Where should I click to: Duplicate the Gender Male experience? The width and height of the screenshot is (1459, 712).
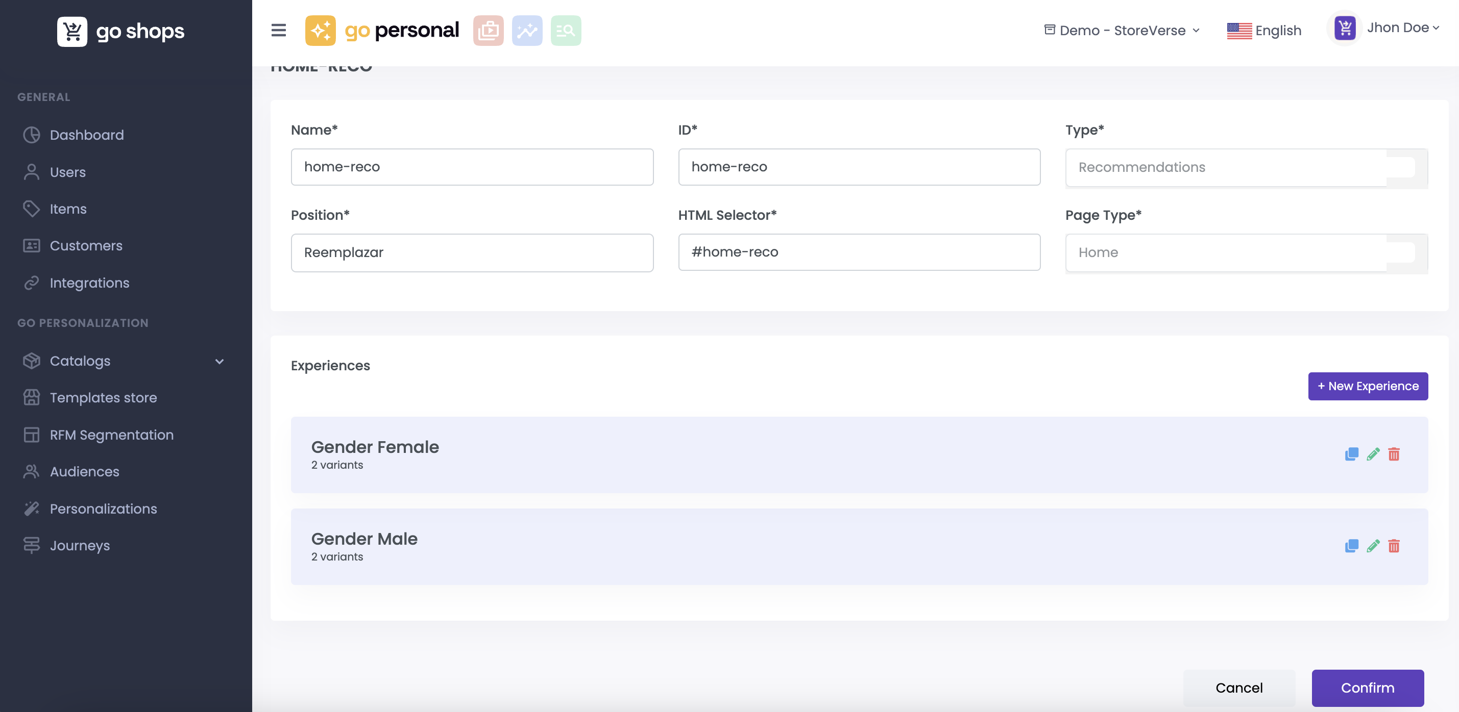[x=1351, y=546]
